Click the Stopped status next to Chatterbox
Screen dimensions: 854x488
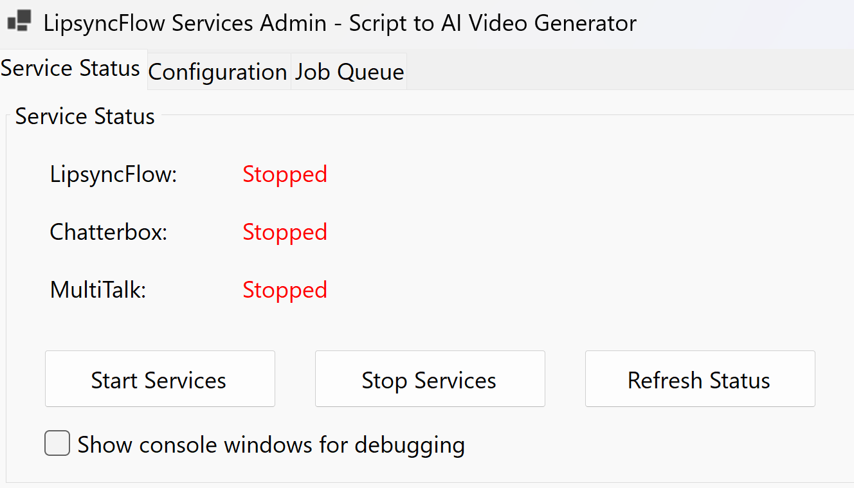click(285, 231)
